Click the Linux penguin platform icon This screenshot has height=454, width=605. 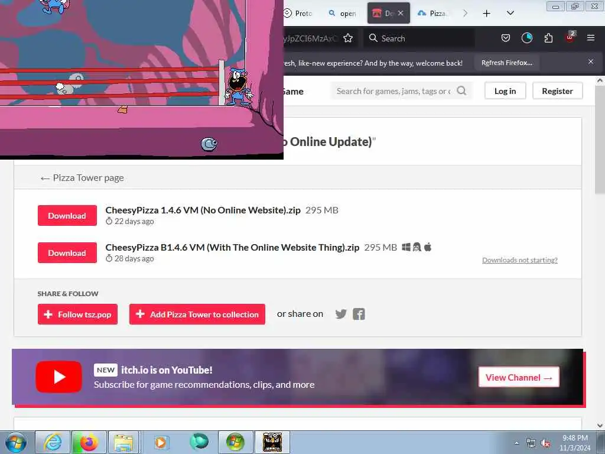pyautogui.click(x=417, y=247)
